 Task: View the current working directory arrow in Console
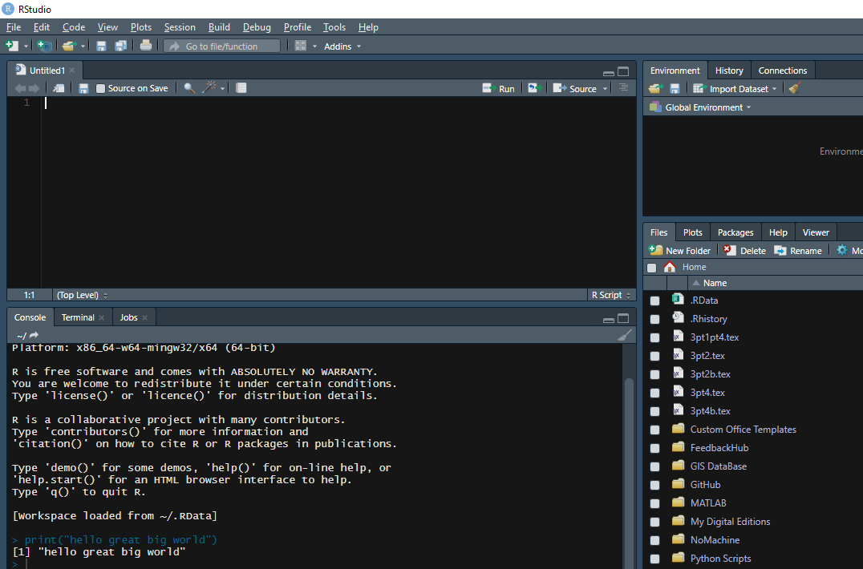[34, 335]
